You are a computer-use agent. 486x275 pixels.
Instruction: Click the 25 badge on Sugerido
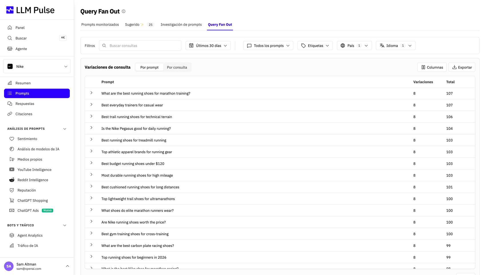pos(150,25)
